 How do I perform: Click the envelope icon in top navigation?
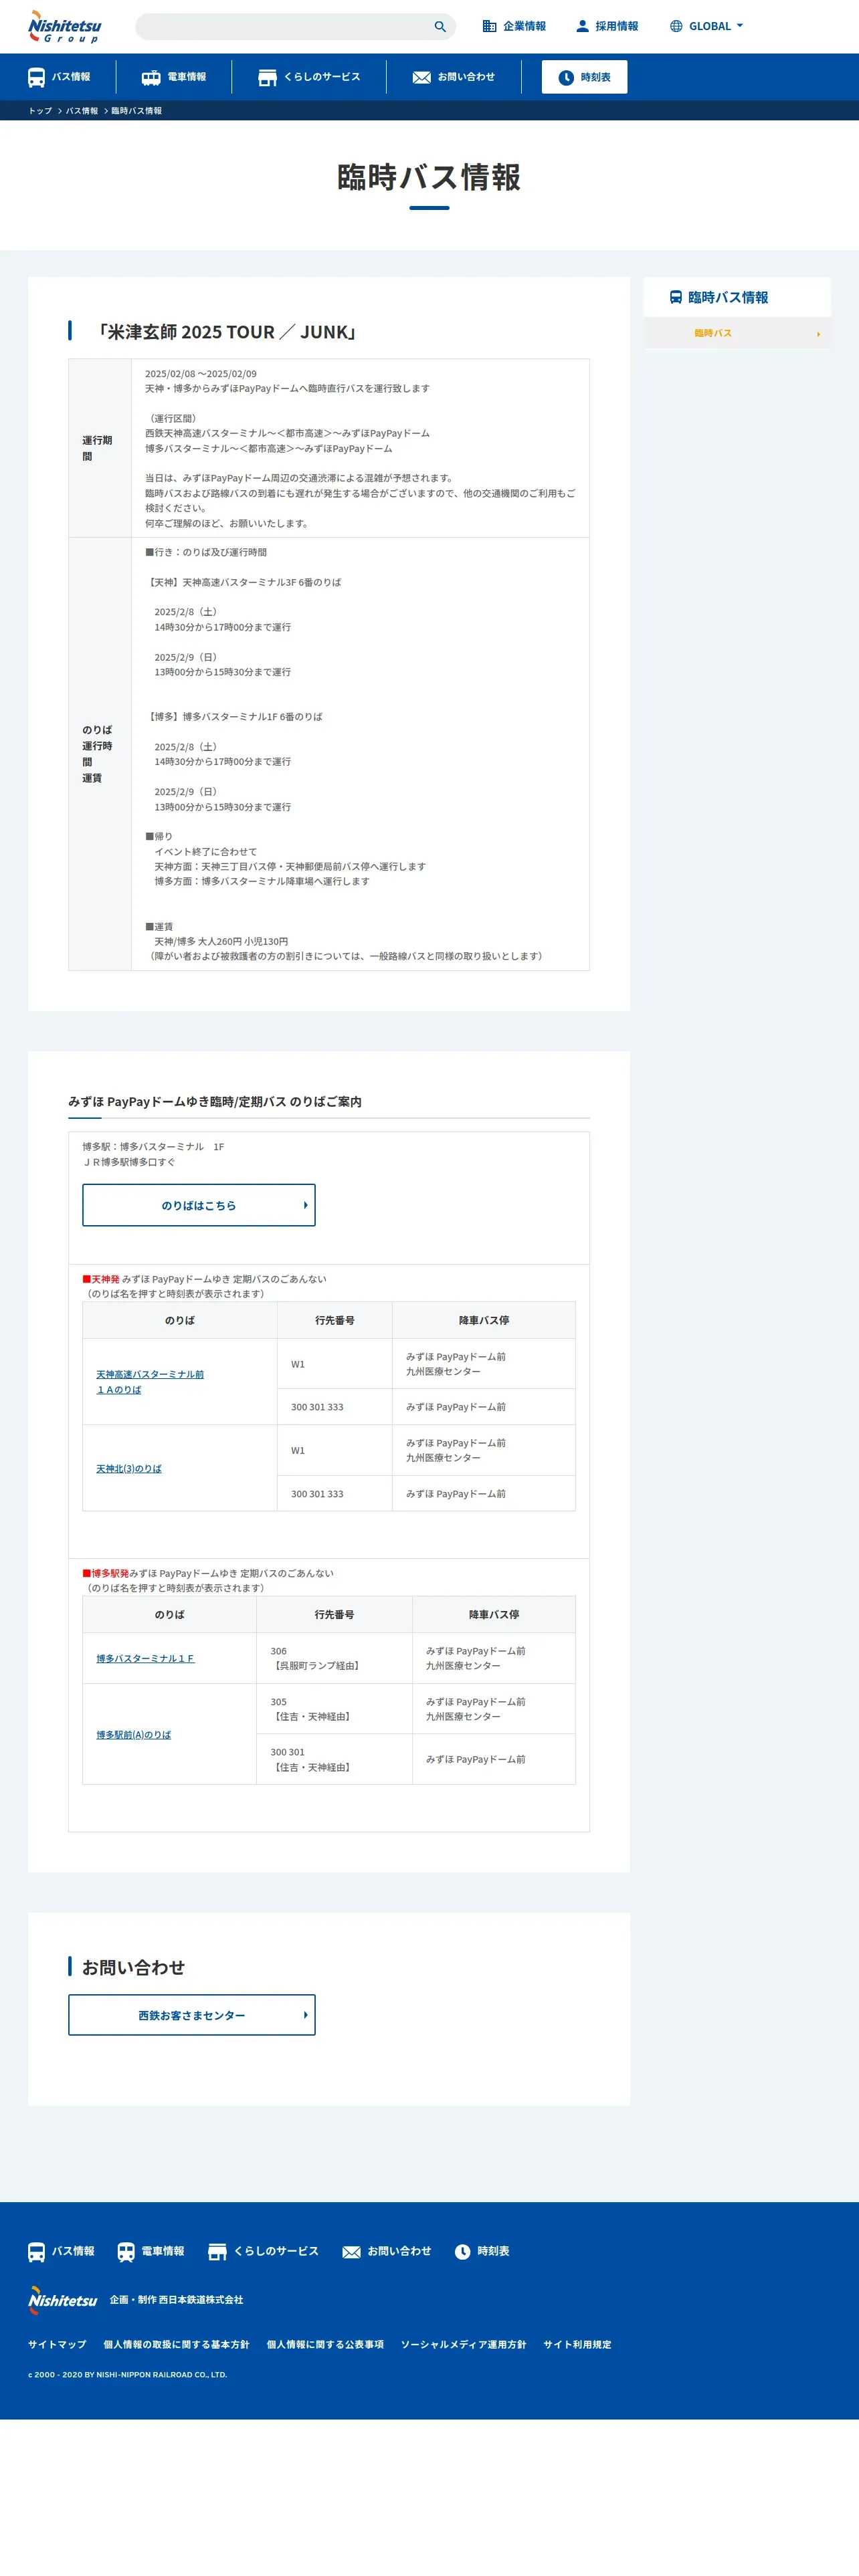(x=422, y=77)
